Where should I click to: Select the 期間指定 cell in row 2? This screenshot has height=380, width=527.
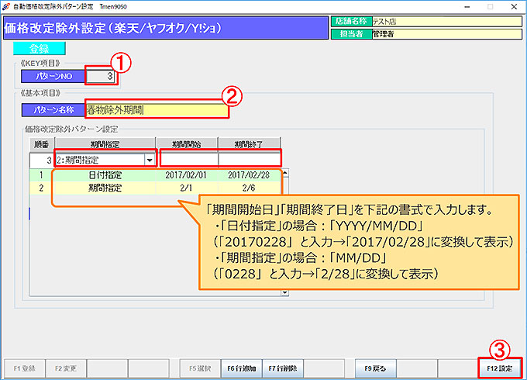[105, 188]
